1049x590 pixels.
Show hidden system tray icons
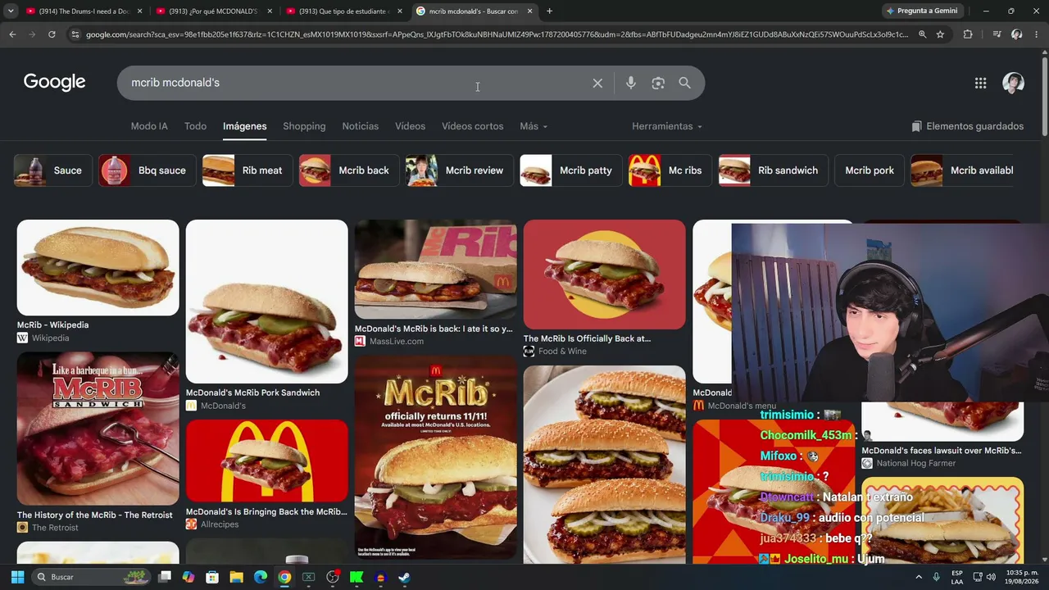click(919, 577)
